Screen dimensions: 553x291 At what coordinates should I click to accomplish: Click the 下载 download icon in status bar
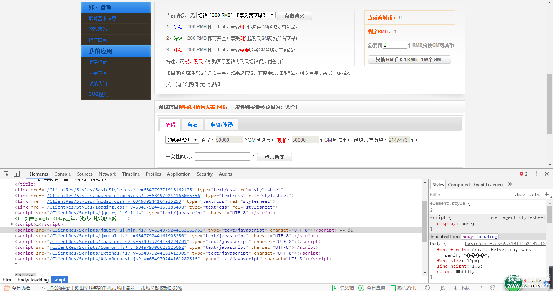point(461,288)
